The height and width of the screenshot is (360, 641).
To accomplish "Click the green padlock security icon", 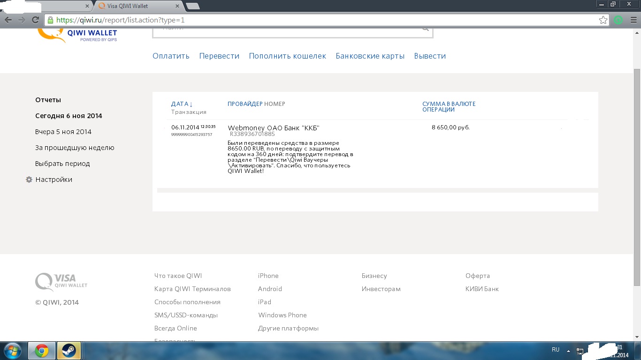I will pos(50,20).
